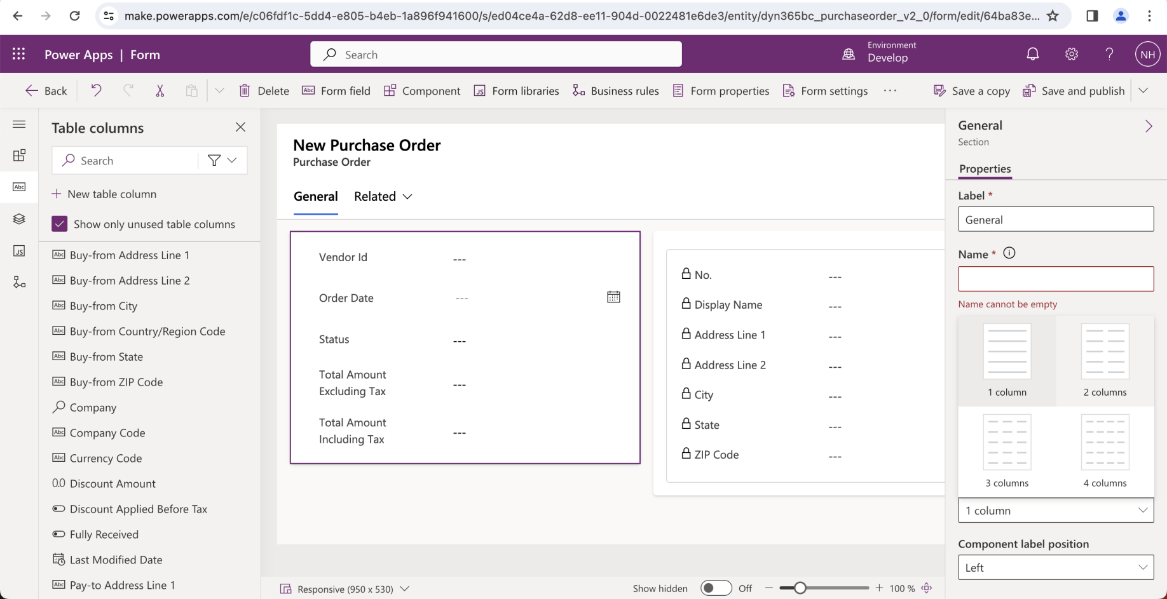Viewport: 1167px width, 599px height.
Task: Click info icon next to Name label
Action: pos(1009,253)
